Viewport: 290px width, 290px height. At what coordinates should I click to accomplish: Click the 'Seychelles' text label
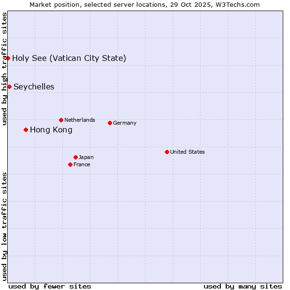(x=34, y=87)
